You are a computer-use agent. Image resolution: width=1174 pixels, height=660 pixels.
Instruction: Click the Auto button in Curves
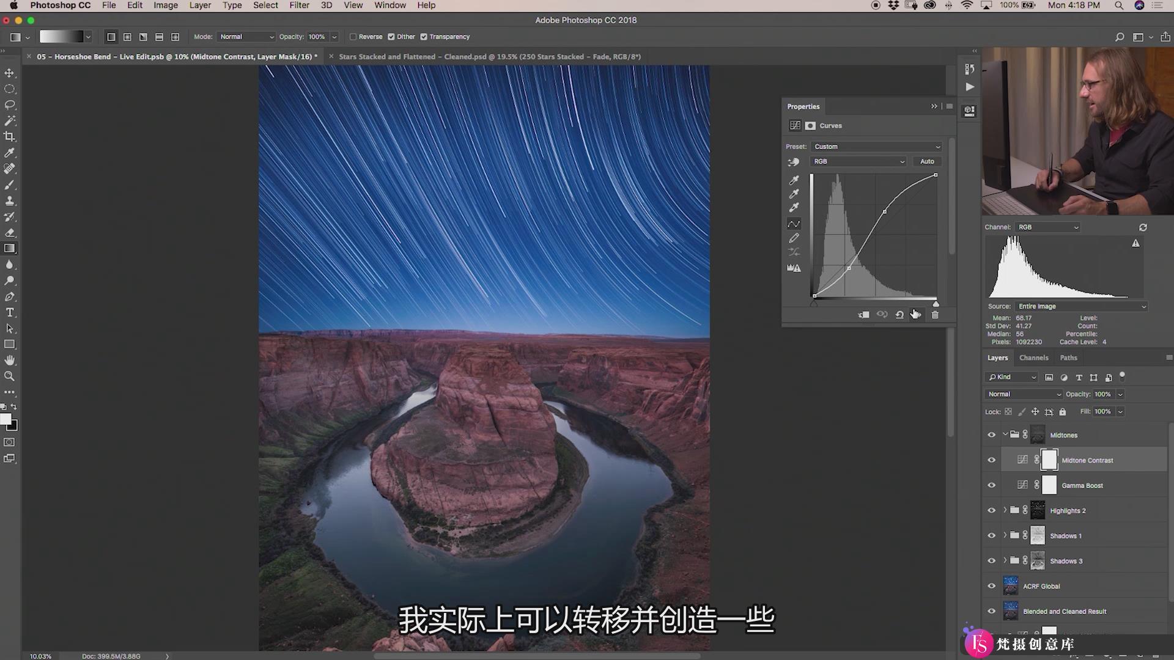click(x=926, y=161)
